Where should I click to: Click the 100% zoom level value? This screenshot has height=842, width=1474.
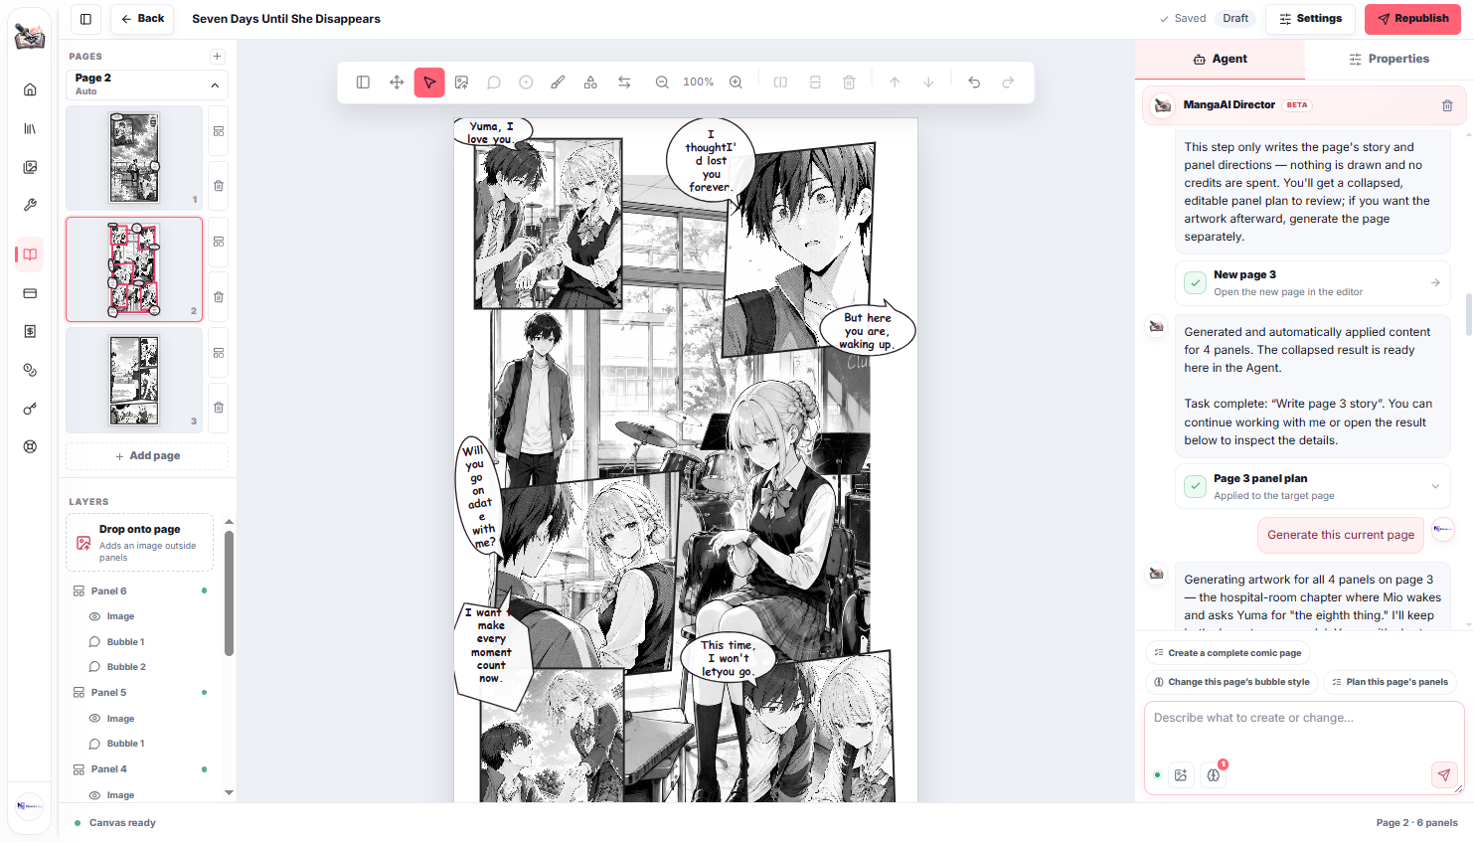(x=698, y=83)
